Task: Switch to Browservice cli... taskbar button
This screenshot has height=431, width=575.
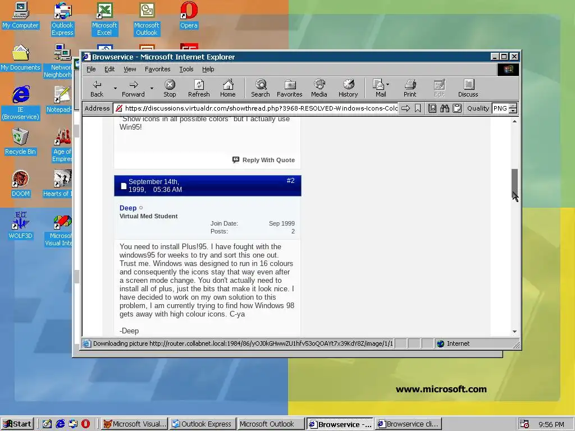Action: [x=408, y=424]
